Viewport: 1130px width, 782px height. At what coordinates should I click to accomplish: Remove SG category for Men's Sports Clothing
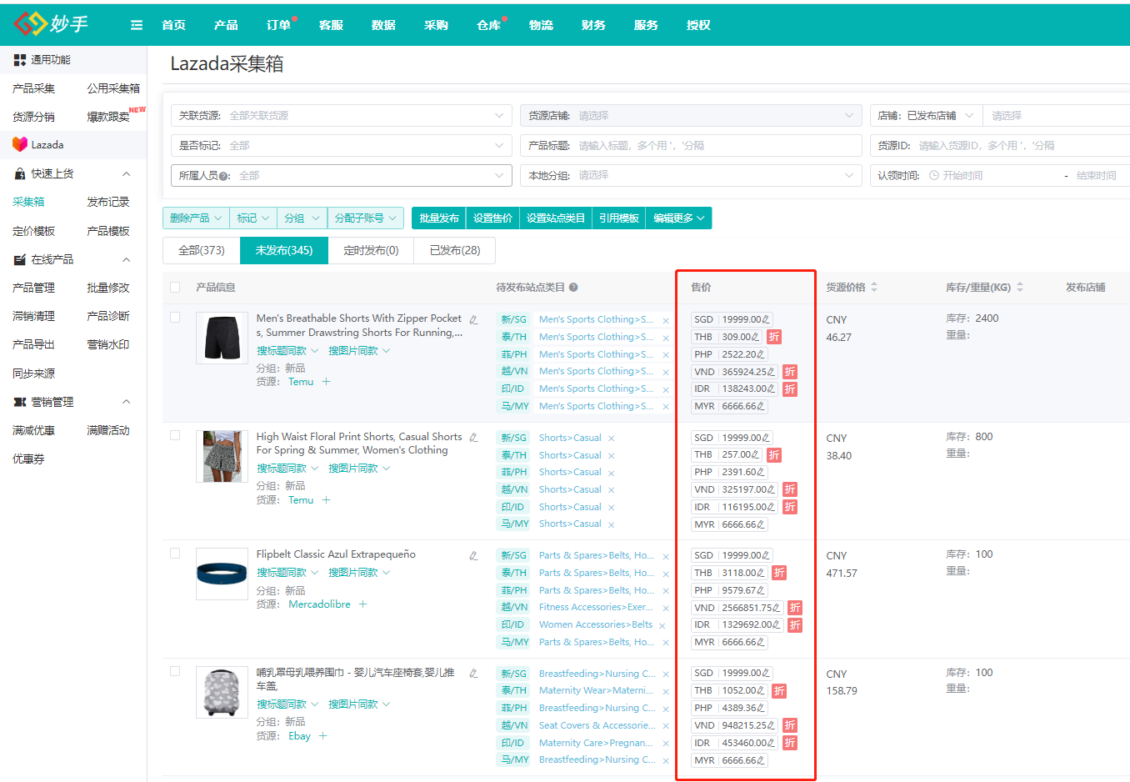point(666,320)
